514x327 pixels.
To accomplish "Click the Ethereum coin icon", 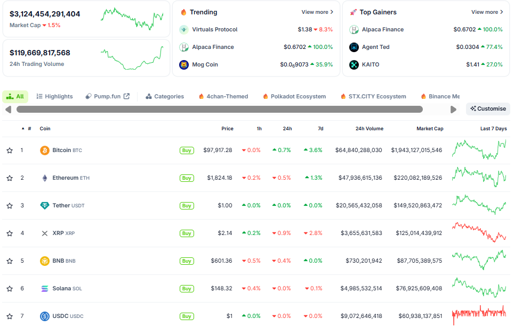I will [45, 178].
